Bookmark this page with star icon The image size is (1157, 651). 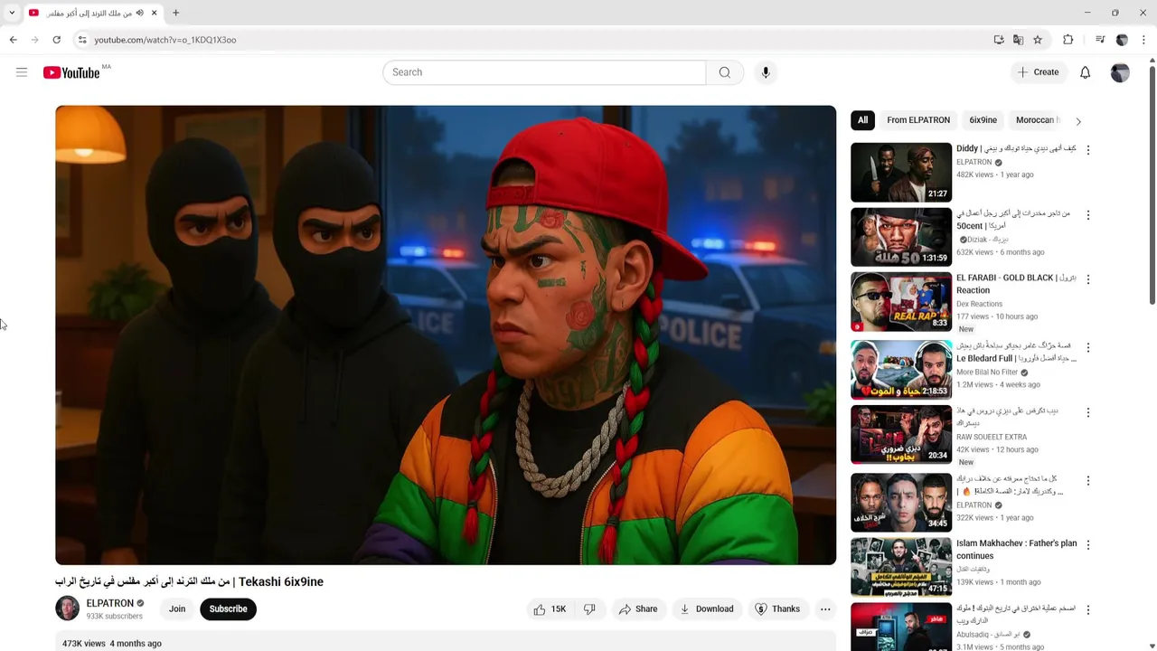click(x=1038, y=40)
